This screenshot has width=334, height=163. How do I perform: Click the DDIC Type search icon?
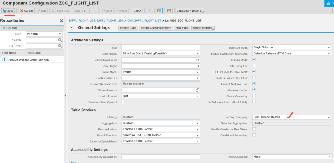click(x=60, y=46)
